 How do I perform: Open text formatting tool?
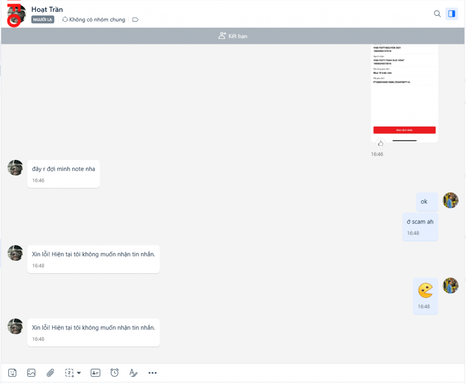pos(133,373)
